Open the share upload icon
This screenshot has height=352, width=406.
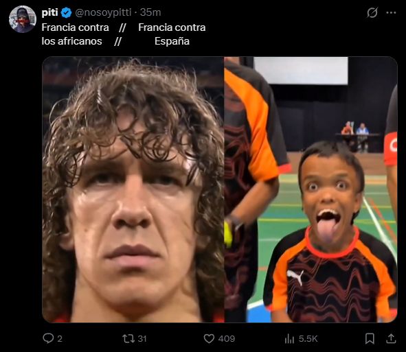click(x=391, y=338)
